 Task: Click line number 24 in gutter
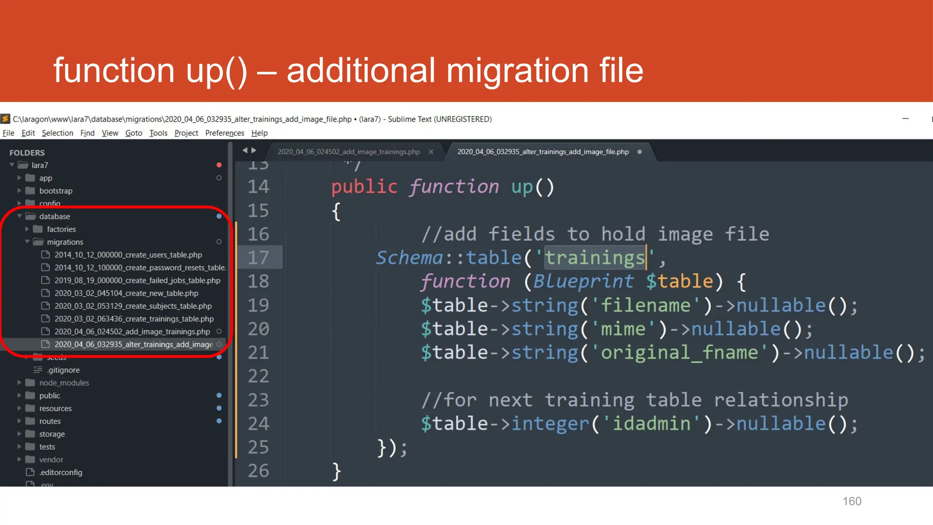(x=258, y=423)
